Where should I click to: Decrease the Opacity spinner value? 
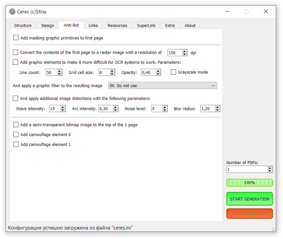click(158, 74)
